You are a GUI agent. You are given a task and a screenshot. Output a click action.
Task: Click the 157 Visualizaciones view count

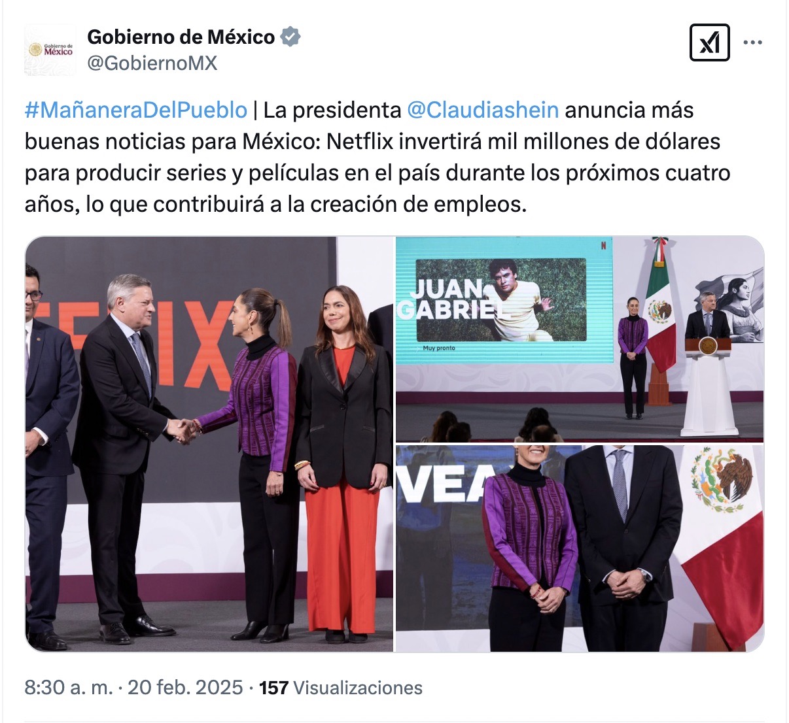341,688
